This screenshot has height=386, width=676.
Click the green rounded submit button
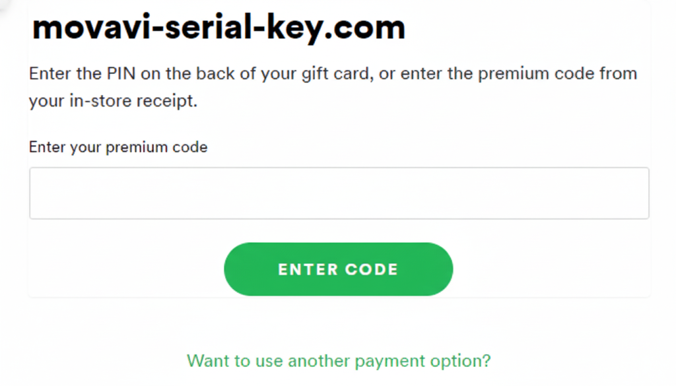338,269
